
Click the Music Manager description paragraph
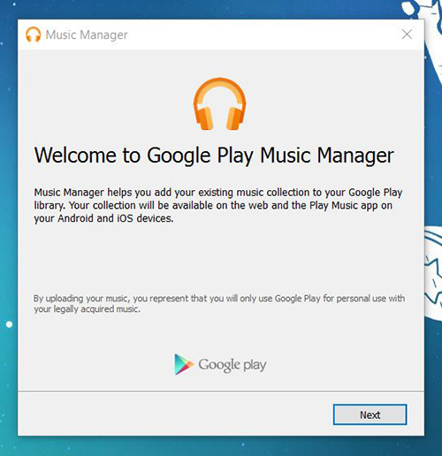218,205
